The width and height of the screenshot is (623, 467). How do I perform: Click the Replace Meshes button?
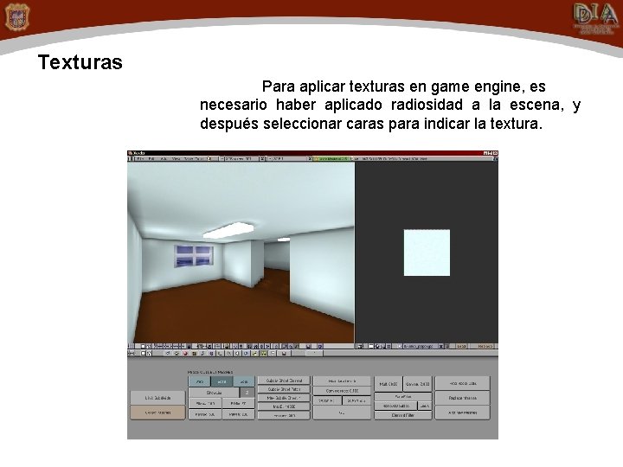coord(462,398)
